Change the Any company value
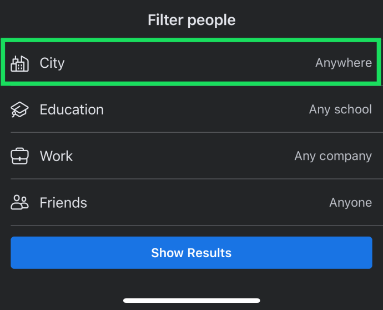The height and width of the screenshot is (310, 383). [x=333, y=156]
